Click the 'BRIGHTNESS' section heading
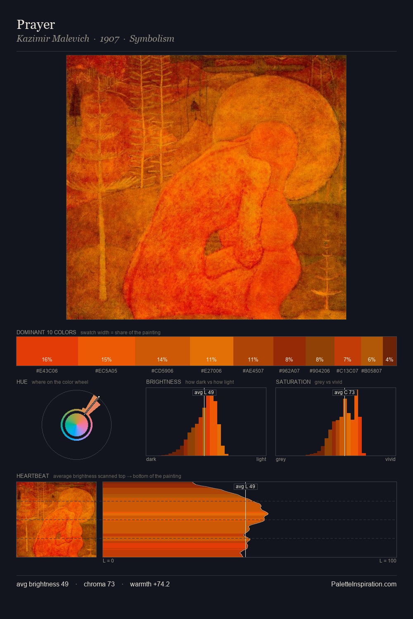The image size is (413, 619). (x=164, y=382)
